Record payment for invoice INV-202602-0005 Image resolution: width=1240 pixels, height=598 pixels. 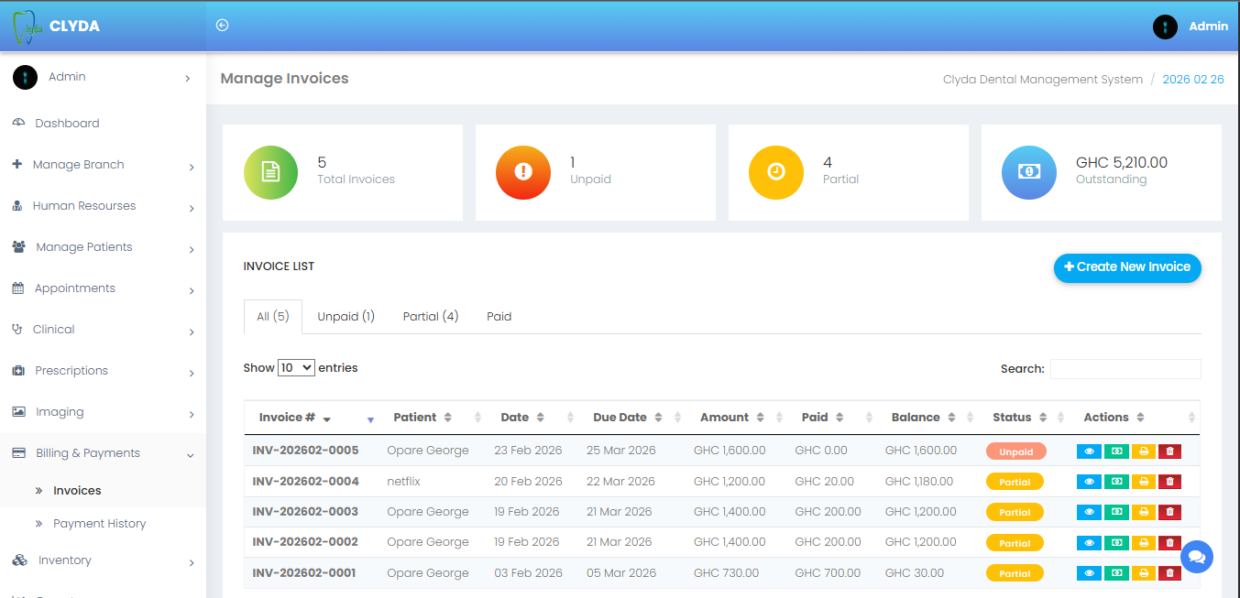pyautogui.click(x=1116, y=451)
